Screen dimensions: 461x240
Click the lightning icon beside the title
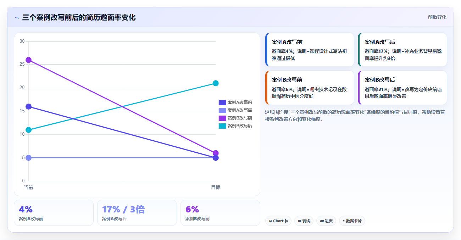(17, 18)
